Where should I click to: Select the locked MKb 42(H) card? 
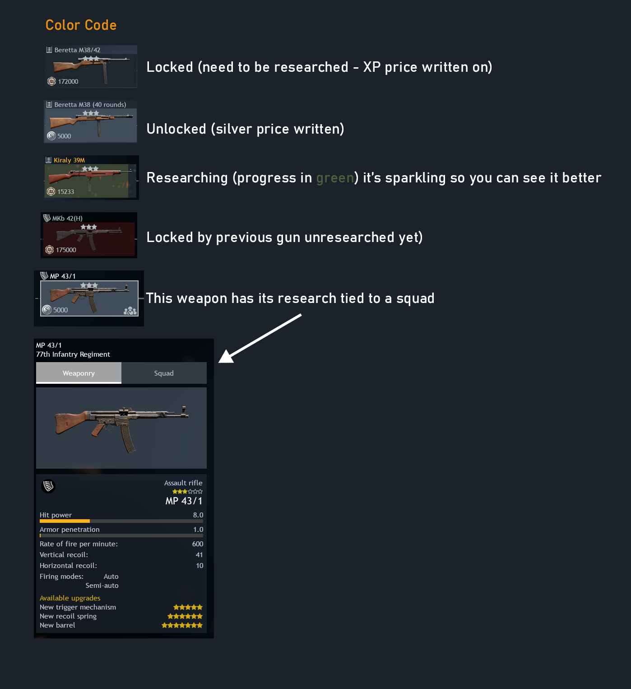pyautogui.click(x=89, y=235)
